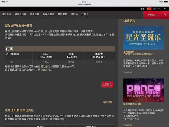Open the 娱乐景点 menu
Viewport: 169px width, 127px height.
pos(6,14)
